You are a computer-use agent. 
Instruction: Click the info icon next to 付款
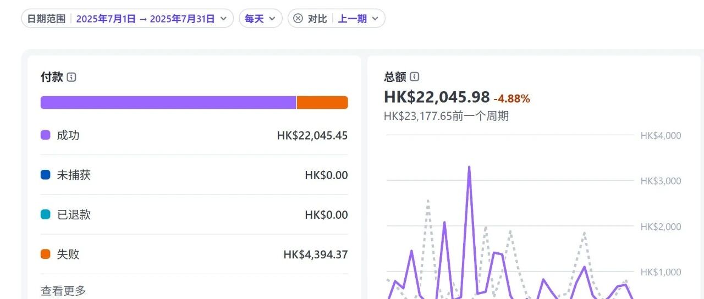pyautogui.click(x=71, y=77)
